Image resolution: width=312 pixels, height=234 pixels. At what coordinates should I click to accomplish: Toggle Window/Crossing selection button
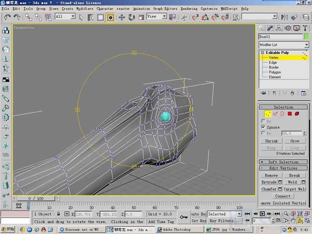pos(111,17)
